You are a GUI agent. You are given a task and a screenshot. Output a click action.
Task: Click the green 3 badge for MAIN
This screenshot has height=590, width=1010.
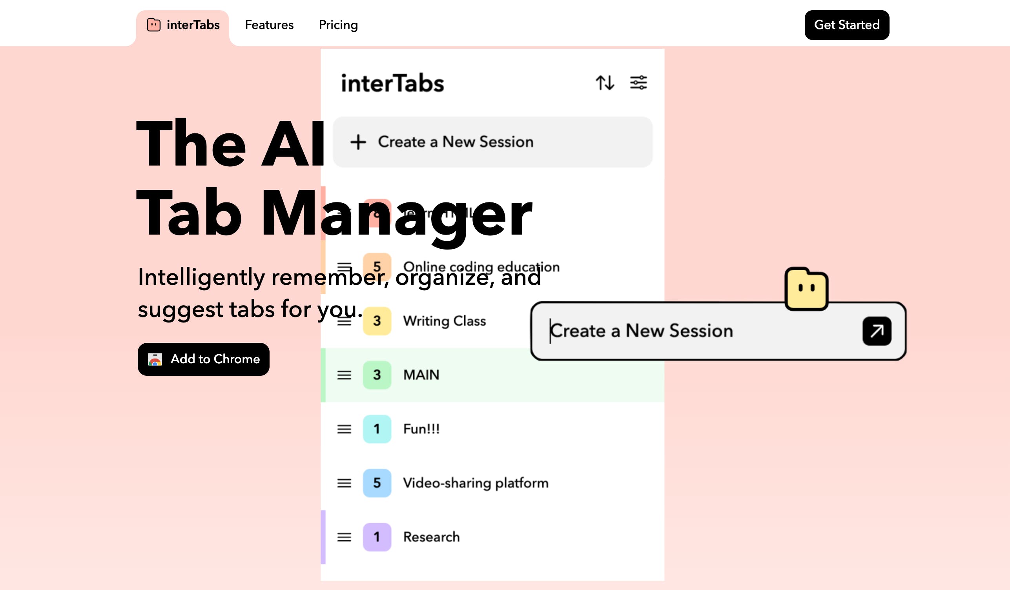pyautogui.click(x=377, y=375)
